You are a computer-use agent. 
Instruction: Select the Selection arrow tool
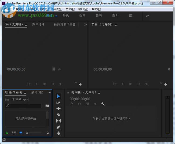58,96
